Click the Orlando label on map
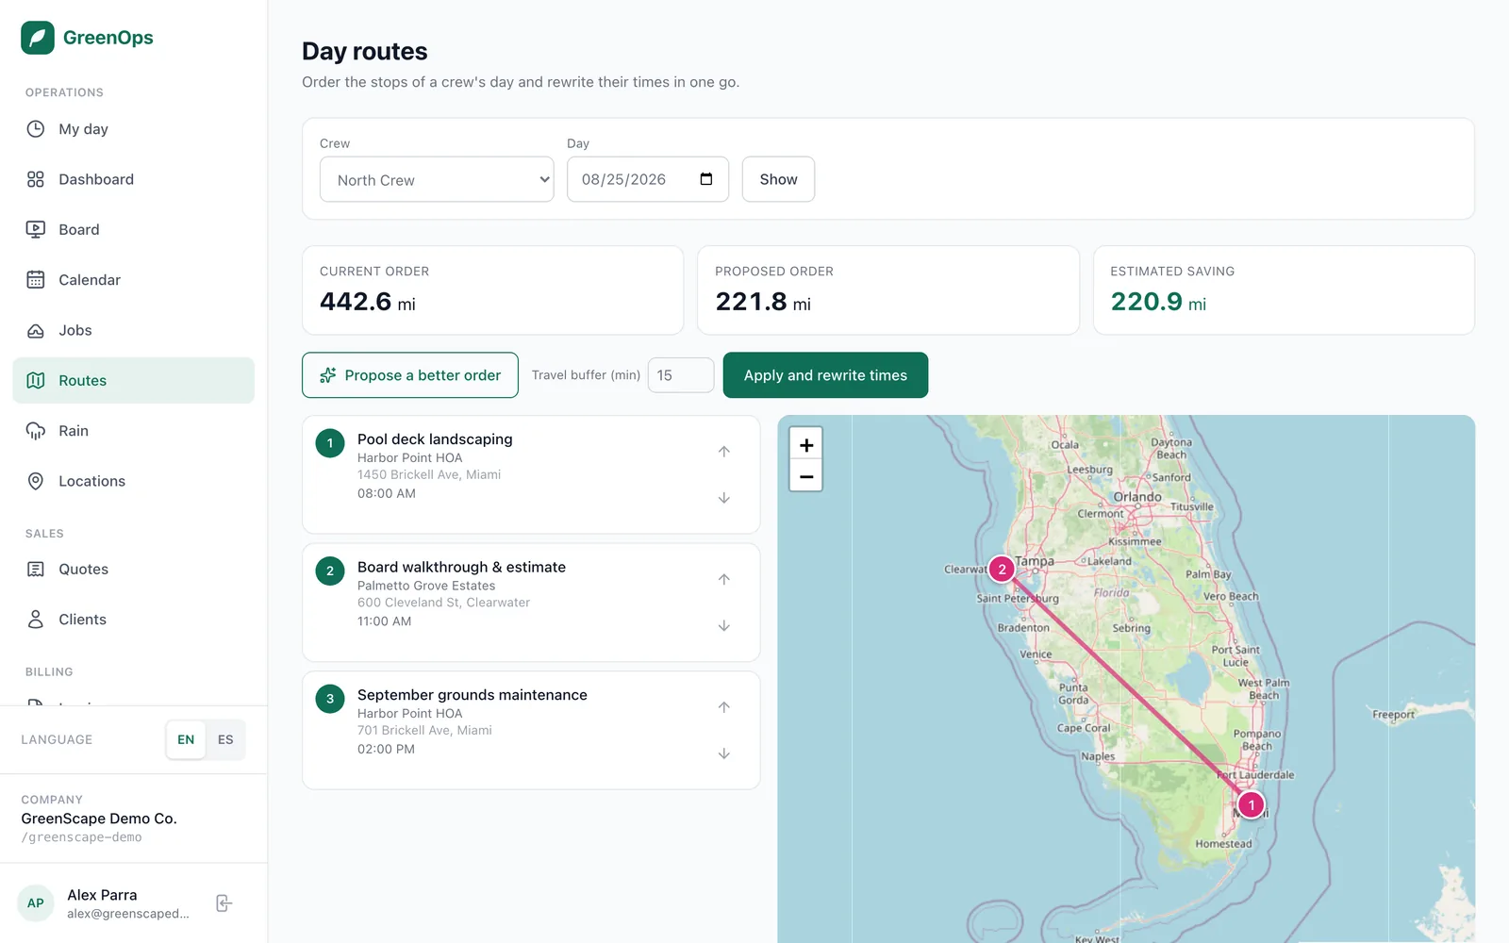The image size is (1509, 943). click(1137, 497)
